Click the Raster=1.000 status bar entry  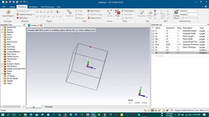[180, 110]
